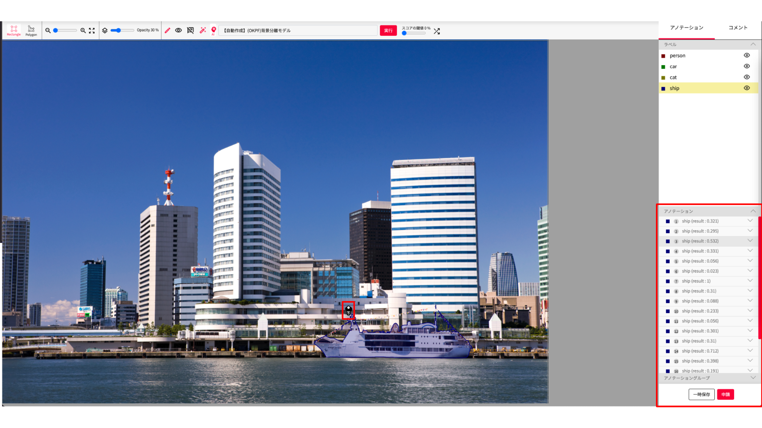Click the red 実行 button
Image resolution: width=762 pixels, height=428 pixels.
388,30
